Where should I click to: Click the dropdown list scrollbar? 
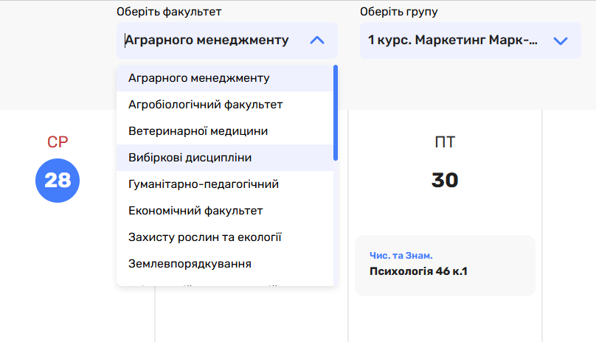point(336,112)
